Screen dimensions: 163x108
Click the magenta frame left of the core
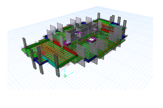click(67, 43)
